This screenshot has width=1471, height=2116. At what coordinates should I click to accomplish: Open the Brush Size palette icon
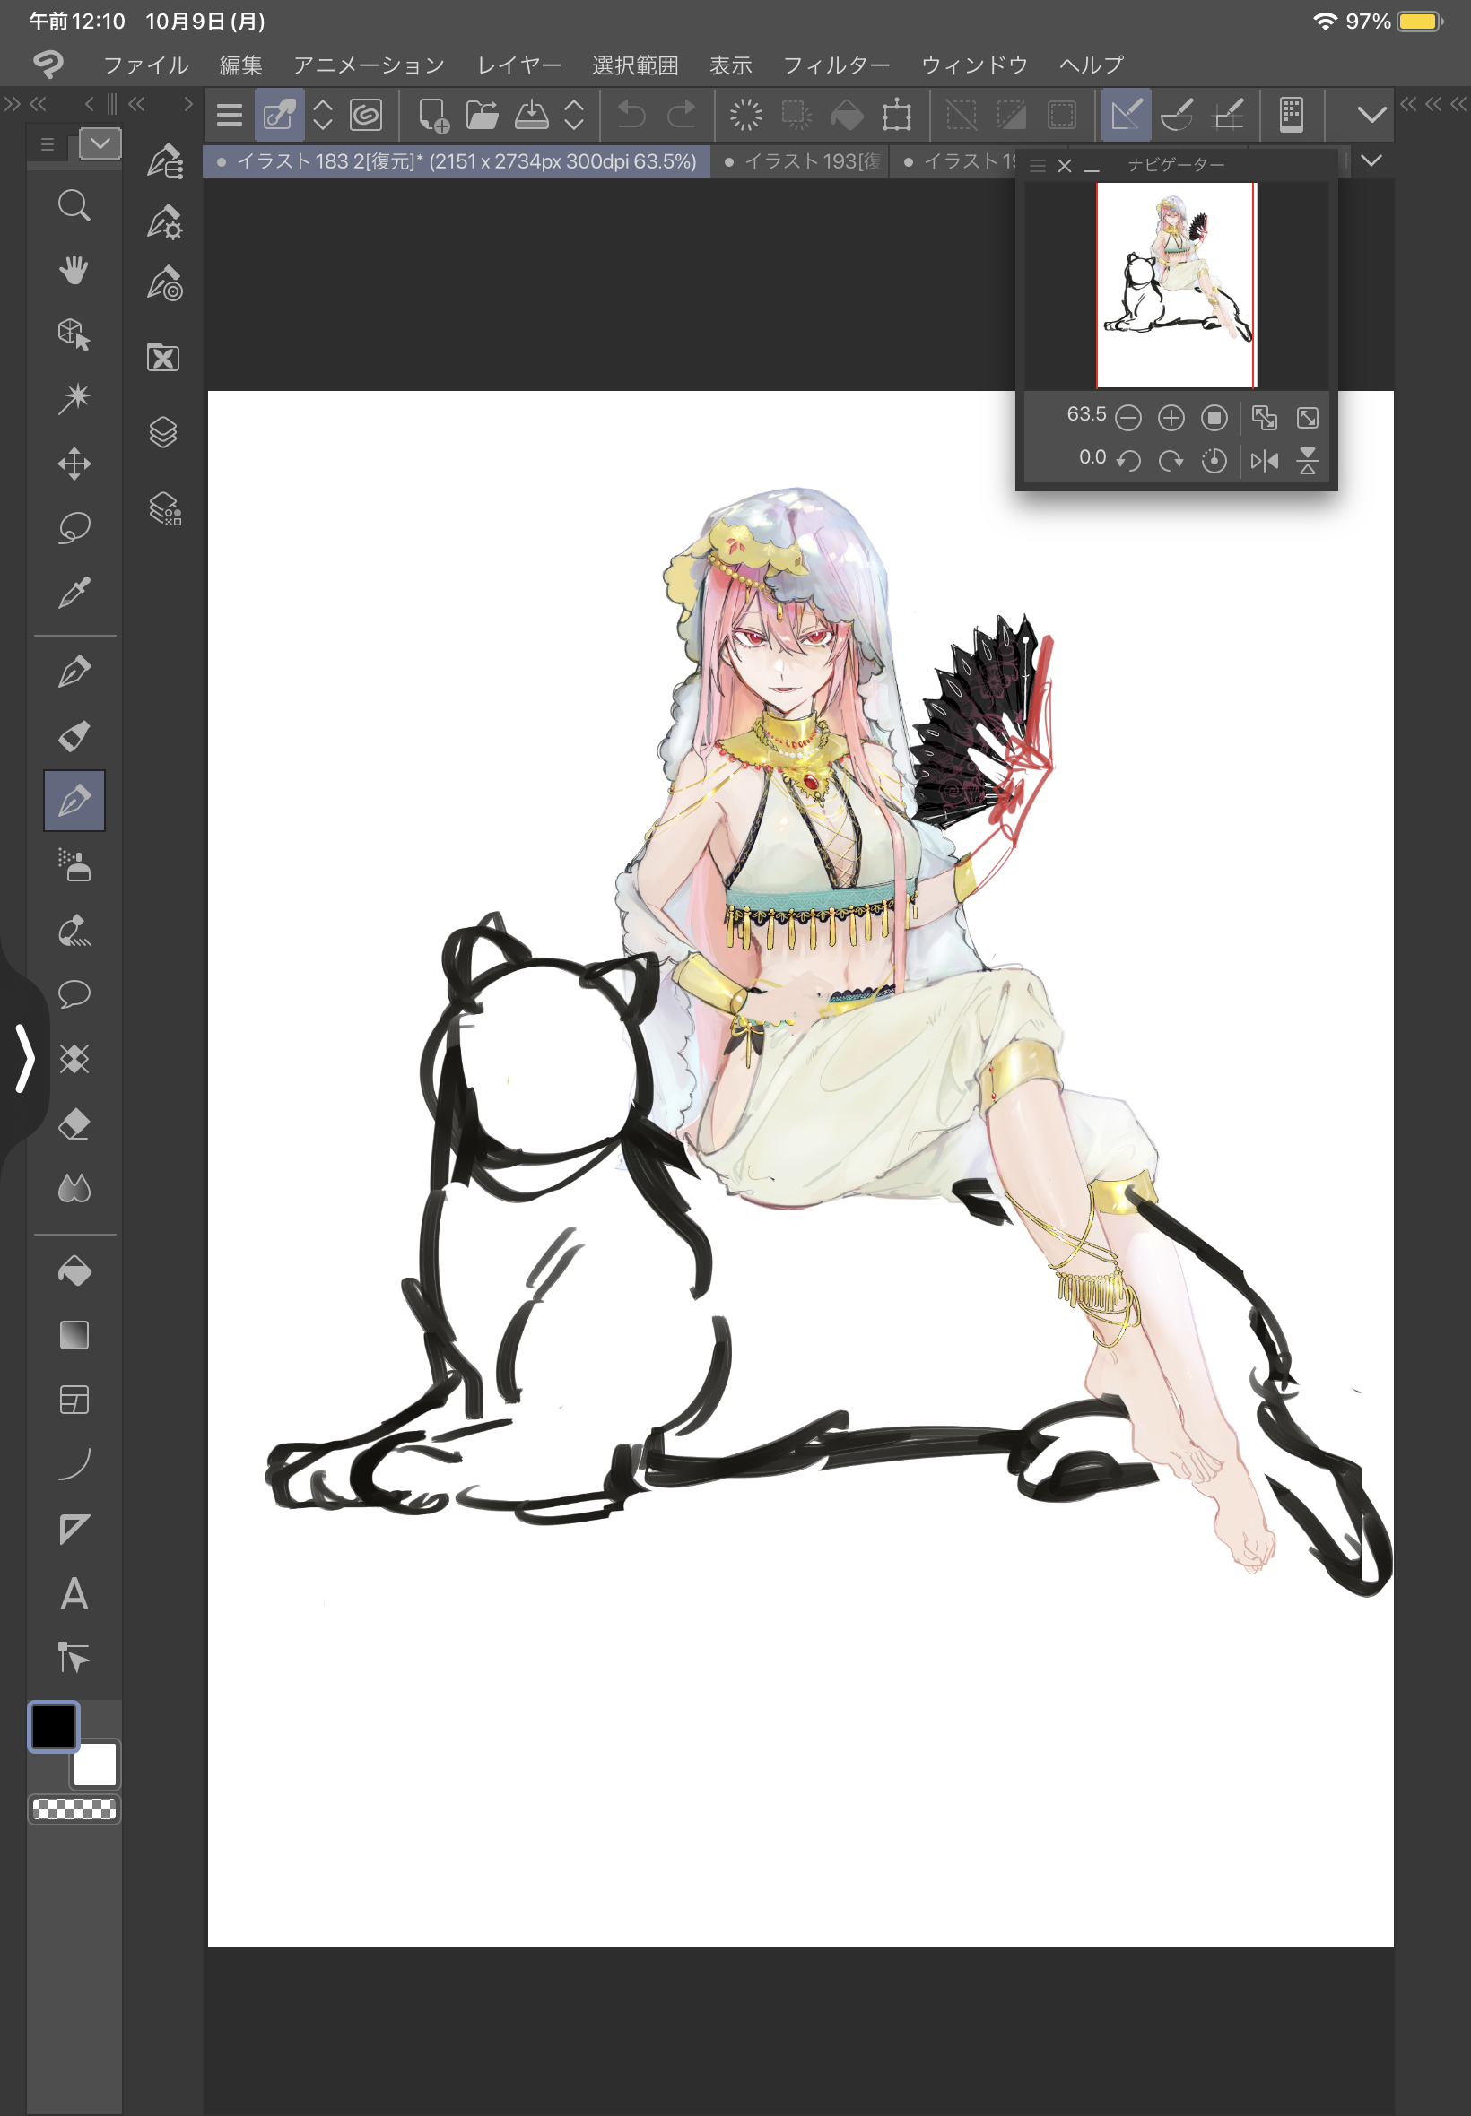164,283
